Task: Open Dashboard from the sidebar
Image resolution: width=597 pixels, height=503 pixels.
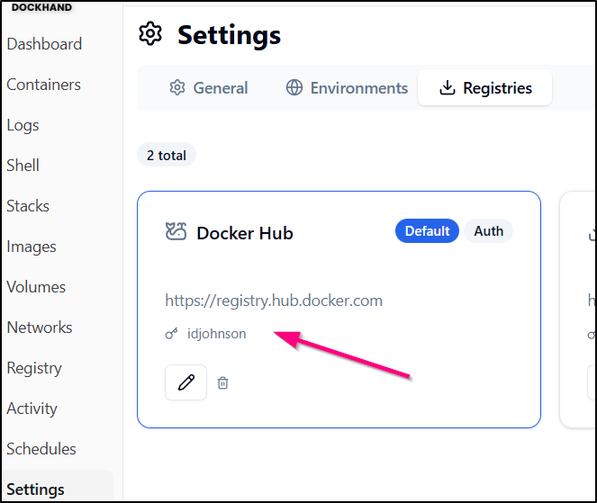Action: point(44,44)
